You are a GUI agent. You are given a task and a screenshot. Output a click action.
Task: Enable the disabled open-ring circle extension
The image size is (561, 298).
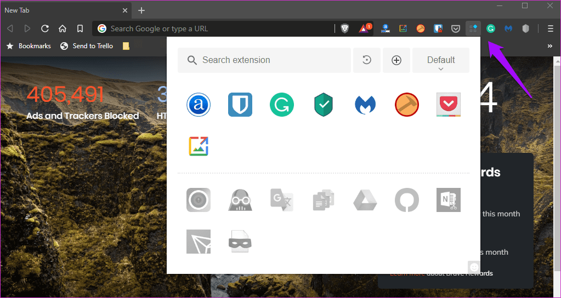point(407,200)
